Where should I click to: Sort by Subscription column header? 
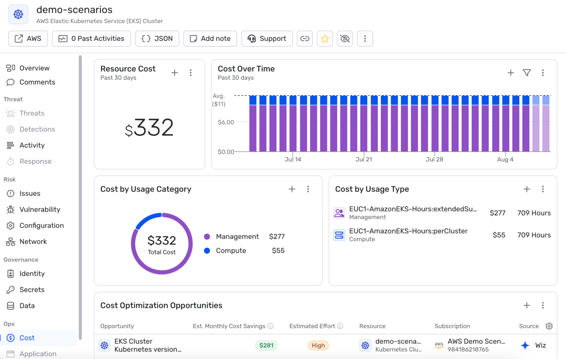(x=452, y=326)
